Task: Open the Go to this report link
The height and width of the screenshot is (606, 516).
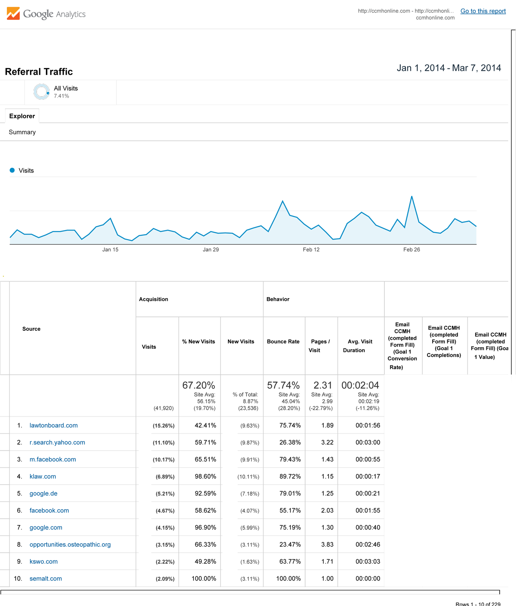Action: pyautogui.click(x=483, y=11)
